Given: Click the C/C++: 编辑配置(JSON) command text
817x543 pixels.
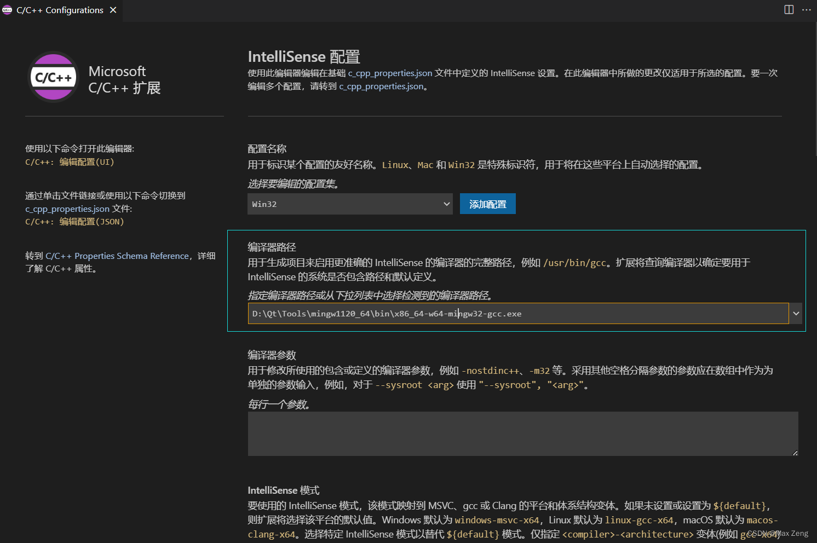Looking at the screenshot, I should point(74,222).
